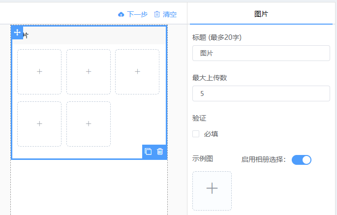The width and height of the screenshot is (337, 215).
Task: Click the 标题 input field containing 图片
Action: coord(261,53)
